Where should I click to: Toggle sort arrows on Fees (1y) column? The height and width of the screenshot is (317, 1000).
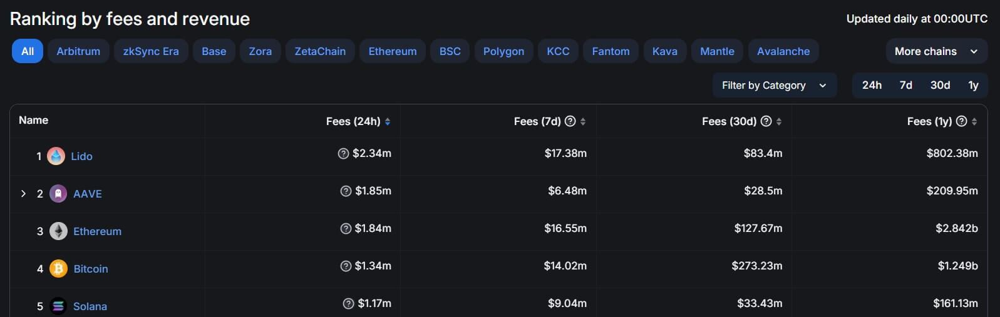click(974, 122)
